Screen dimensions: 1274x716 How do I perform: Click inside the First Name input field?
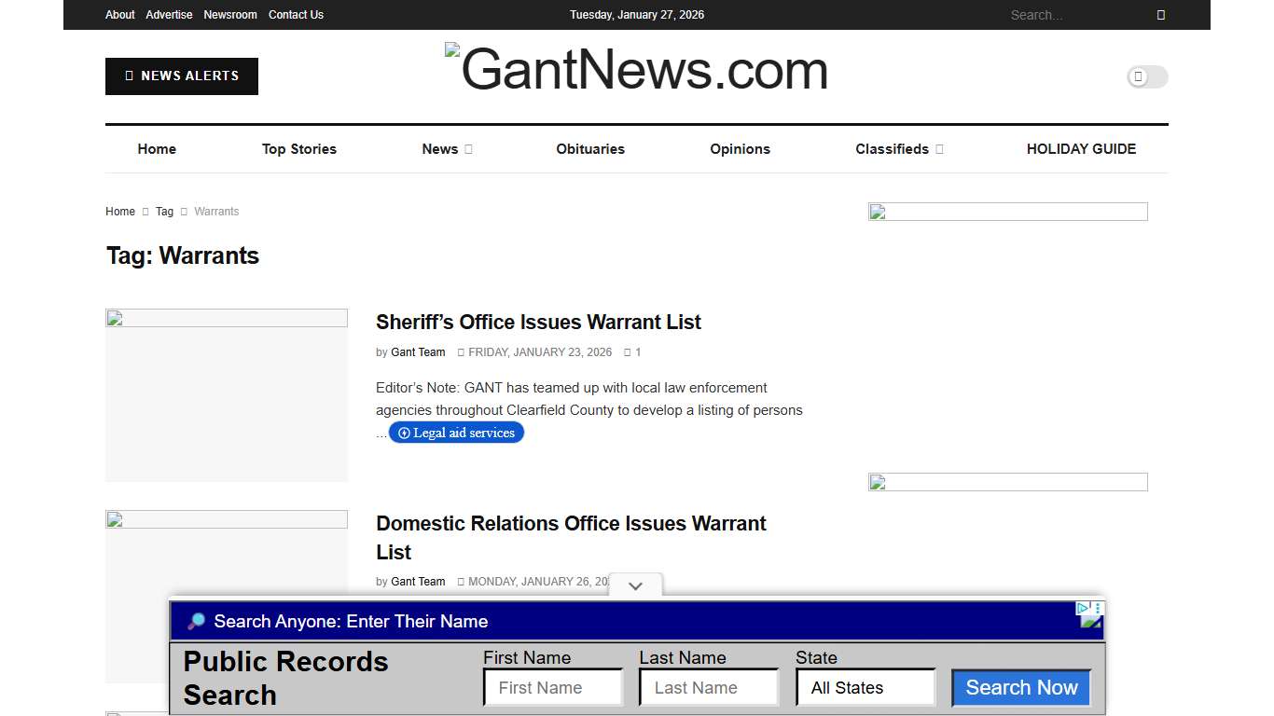tap(552, 687)
